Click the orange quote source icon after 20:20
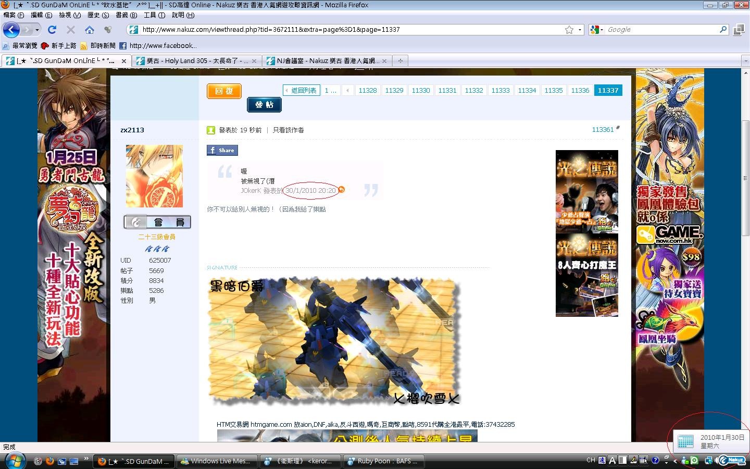The width and height of the screenshot is (750, 469). point(342,190)
